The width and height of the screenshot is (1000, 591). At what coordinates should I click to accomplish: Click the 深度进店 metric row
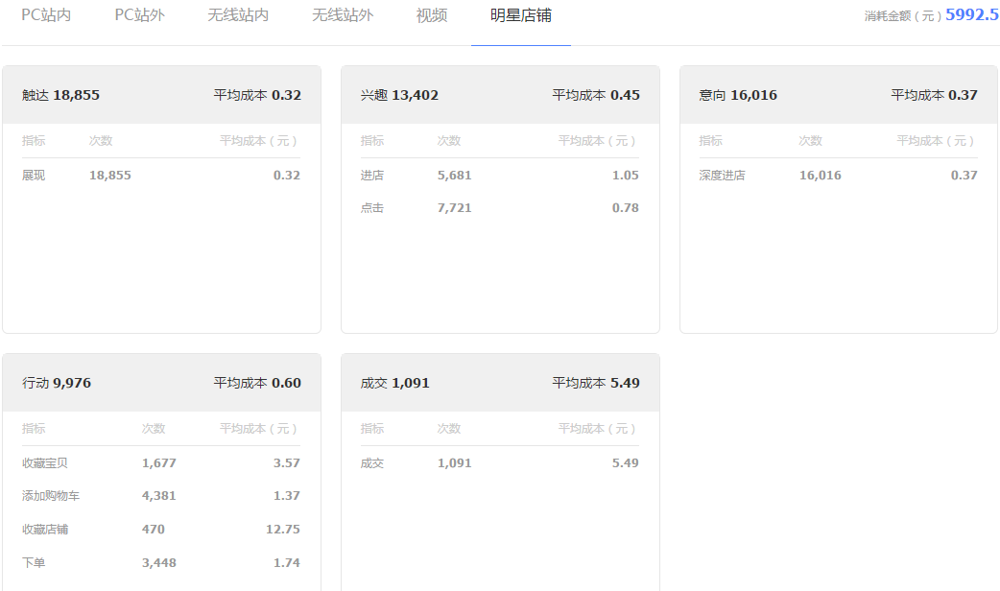tap(838, 176)
